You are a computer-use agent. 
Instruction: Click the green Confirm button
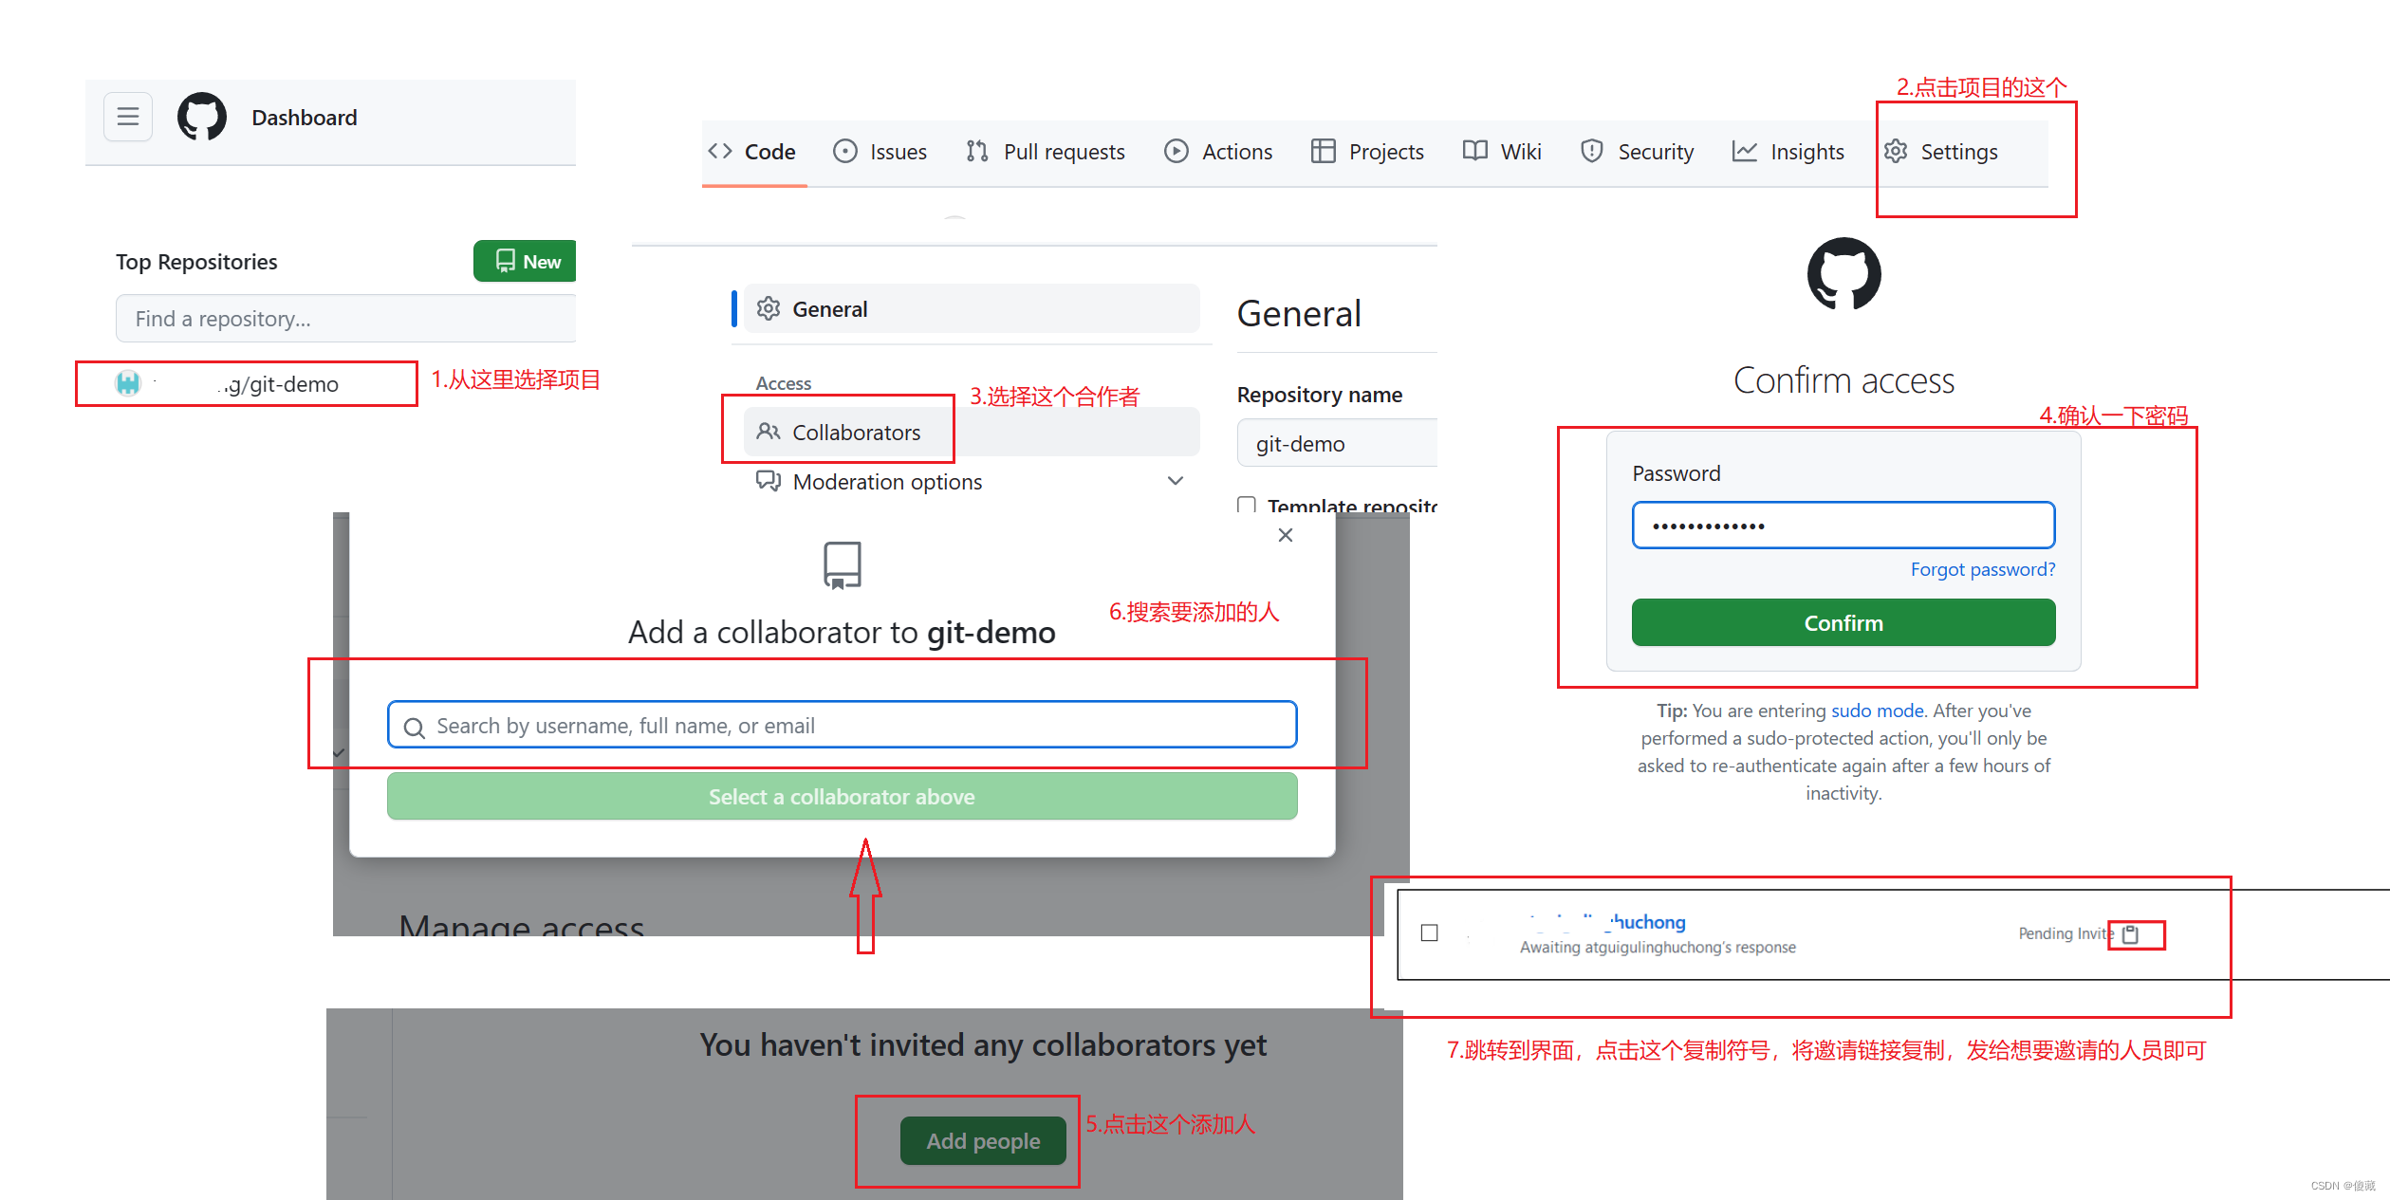click(1843, 622)
